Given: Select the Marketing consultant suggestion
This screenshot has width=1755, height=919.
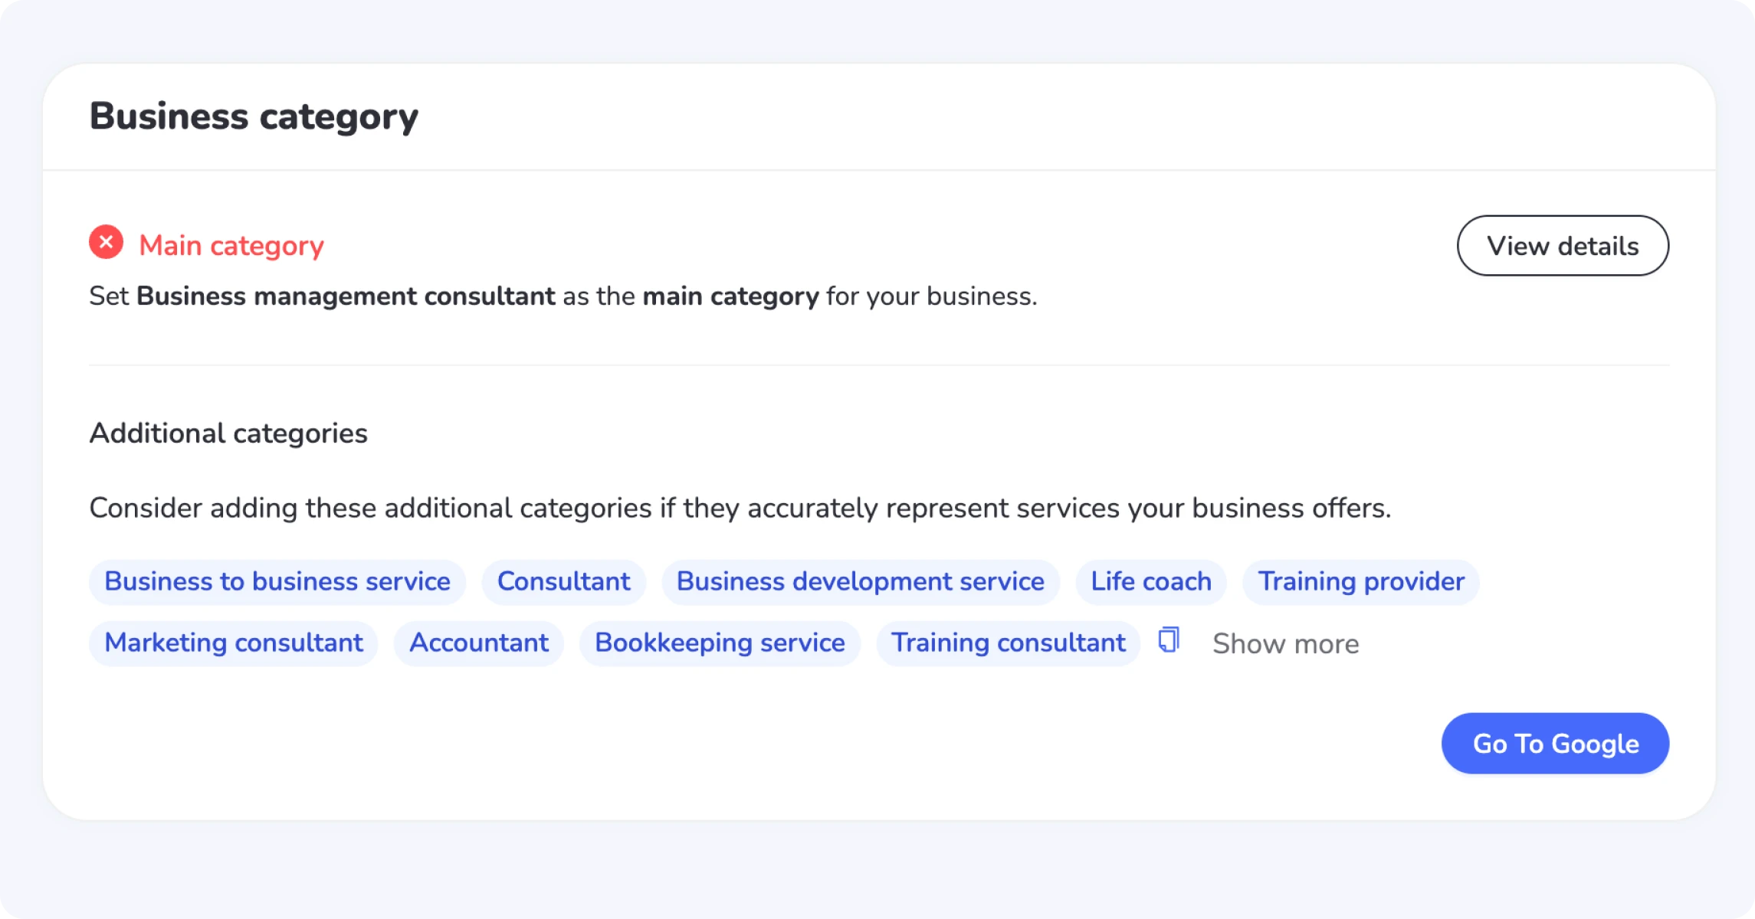Looking at the screenshot, I should (x=234, y=643).
